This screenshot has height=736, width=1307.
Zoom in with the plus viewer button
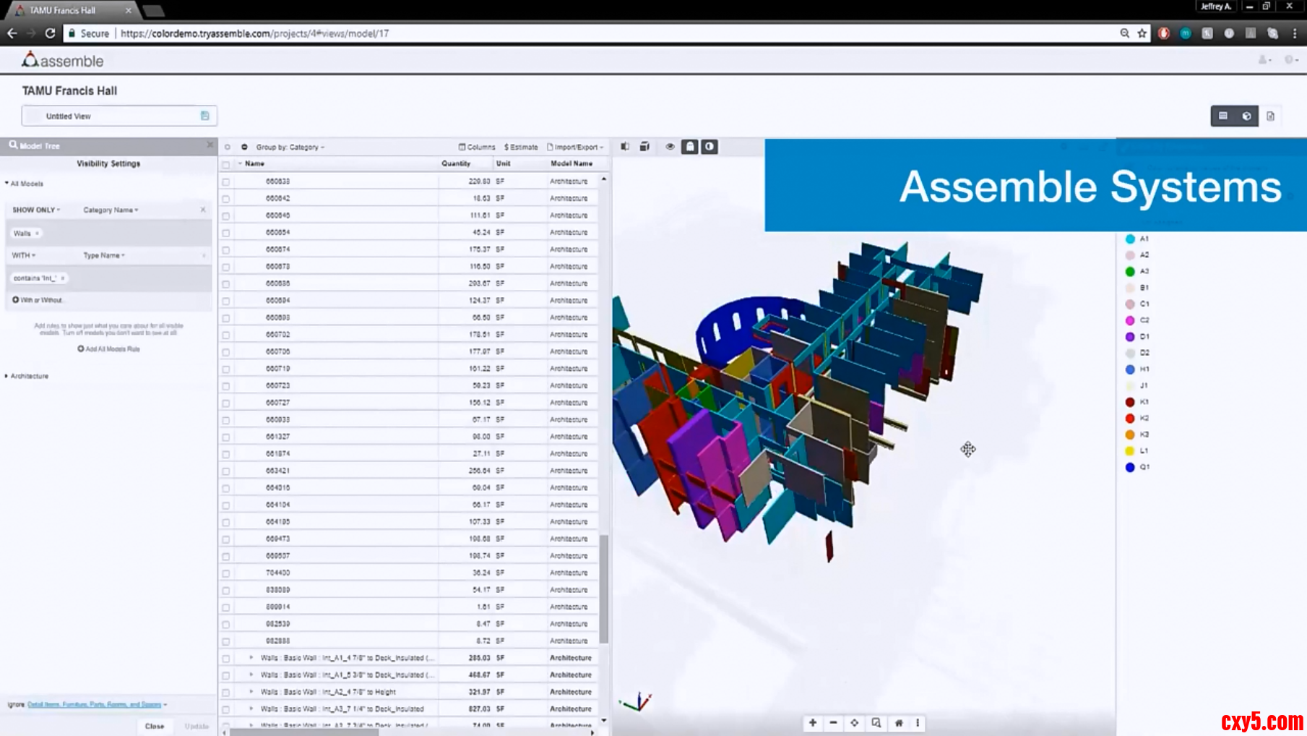pyautogui.click(x=813, y=722)
